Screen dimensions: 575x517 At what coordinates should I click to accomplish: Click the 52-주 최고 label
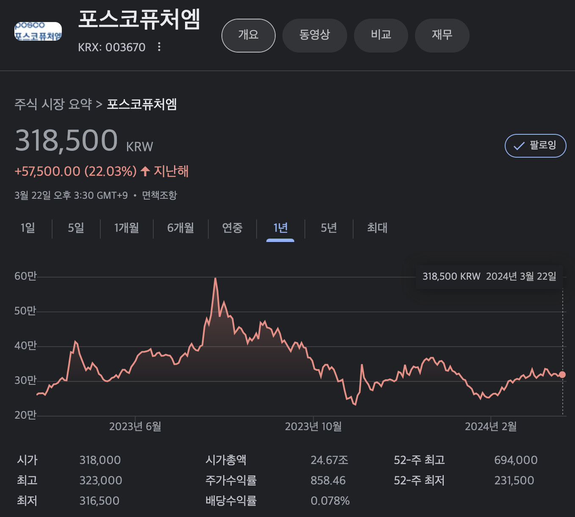point(419,460)
